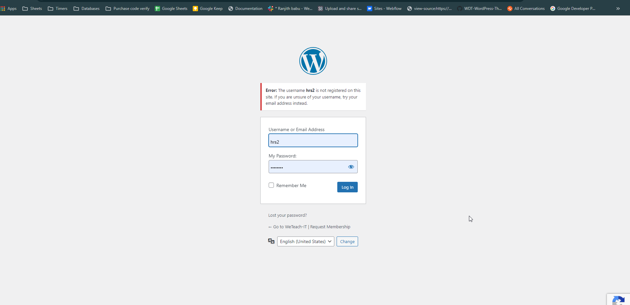Open the Sheets bookmarks folder
The width and height of the screenshot is (630, 305).
point(32,9)
